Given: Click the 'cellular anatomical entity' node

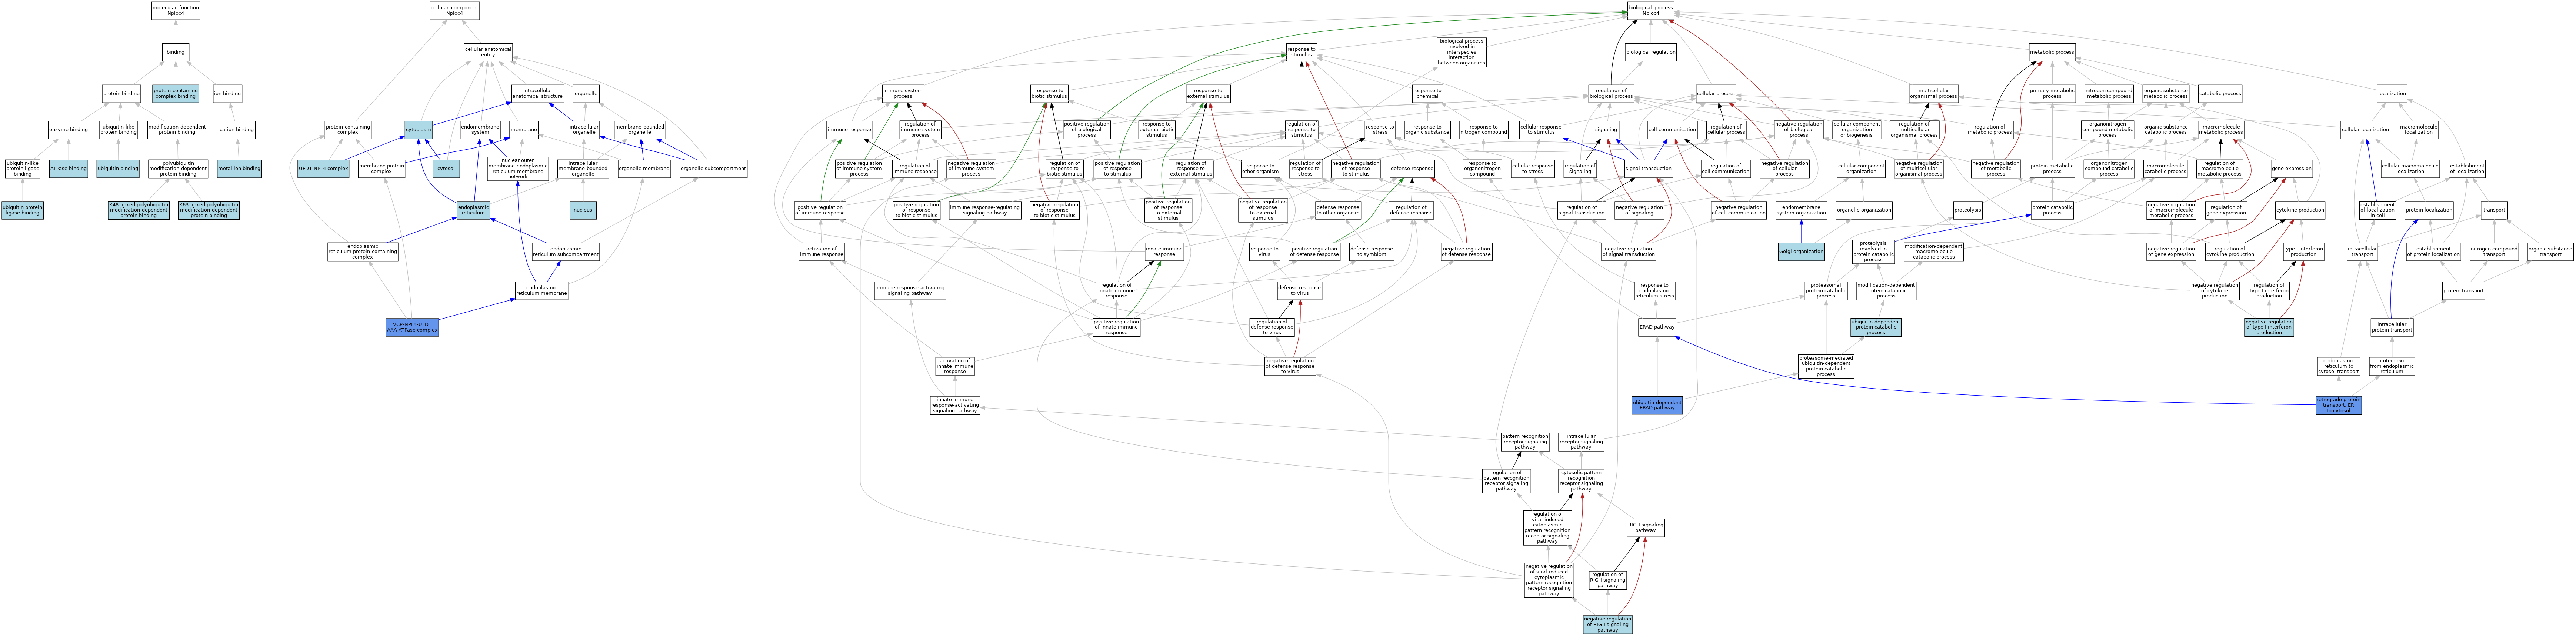Looking at the screenshot, I should pyautogui.click(x=488, y=52).
